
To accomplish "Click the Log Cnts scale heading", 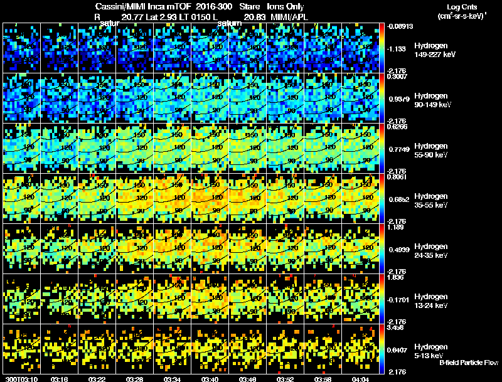I will pyautogui.click(x=462, y=7).
